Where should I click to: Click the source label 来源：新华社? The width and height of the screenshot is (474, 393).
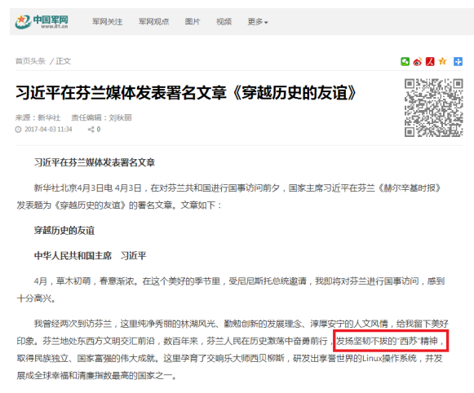(x=38, y=117)
